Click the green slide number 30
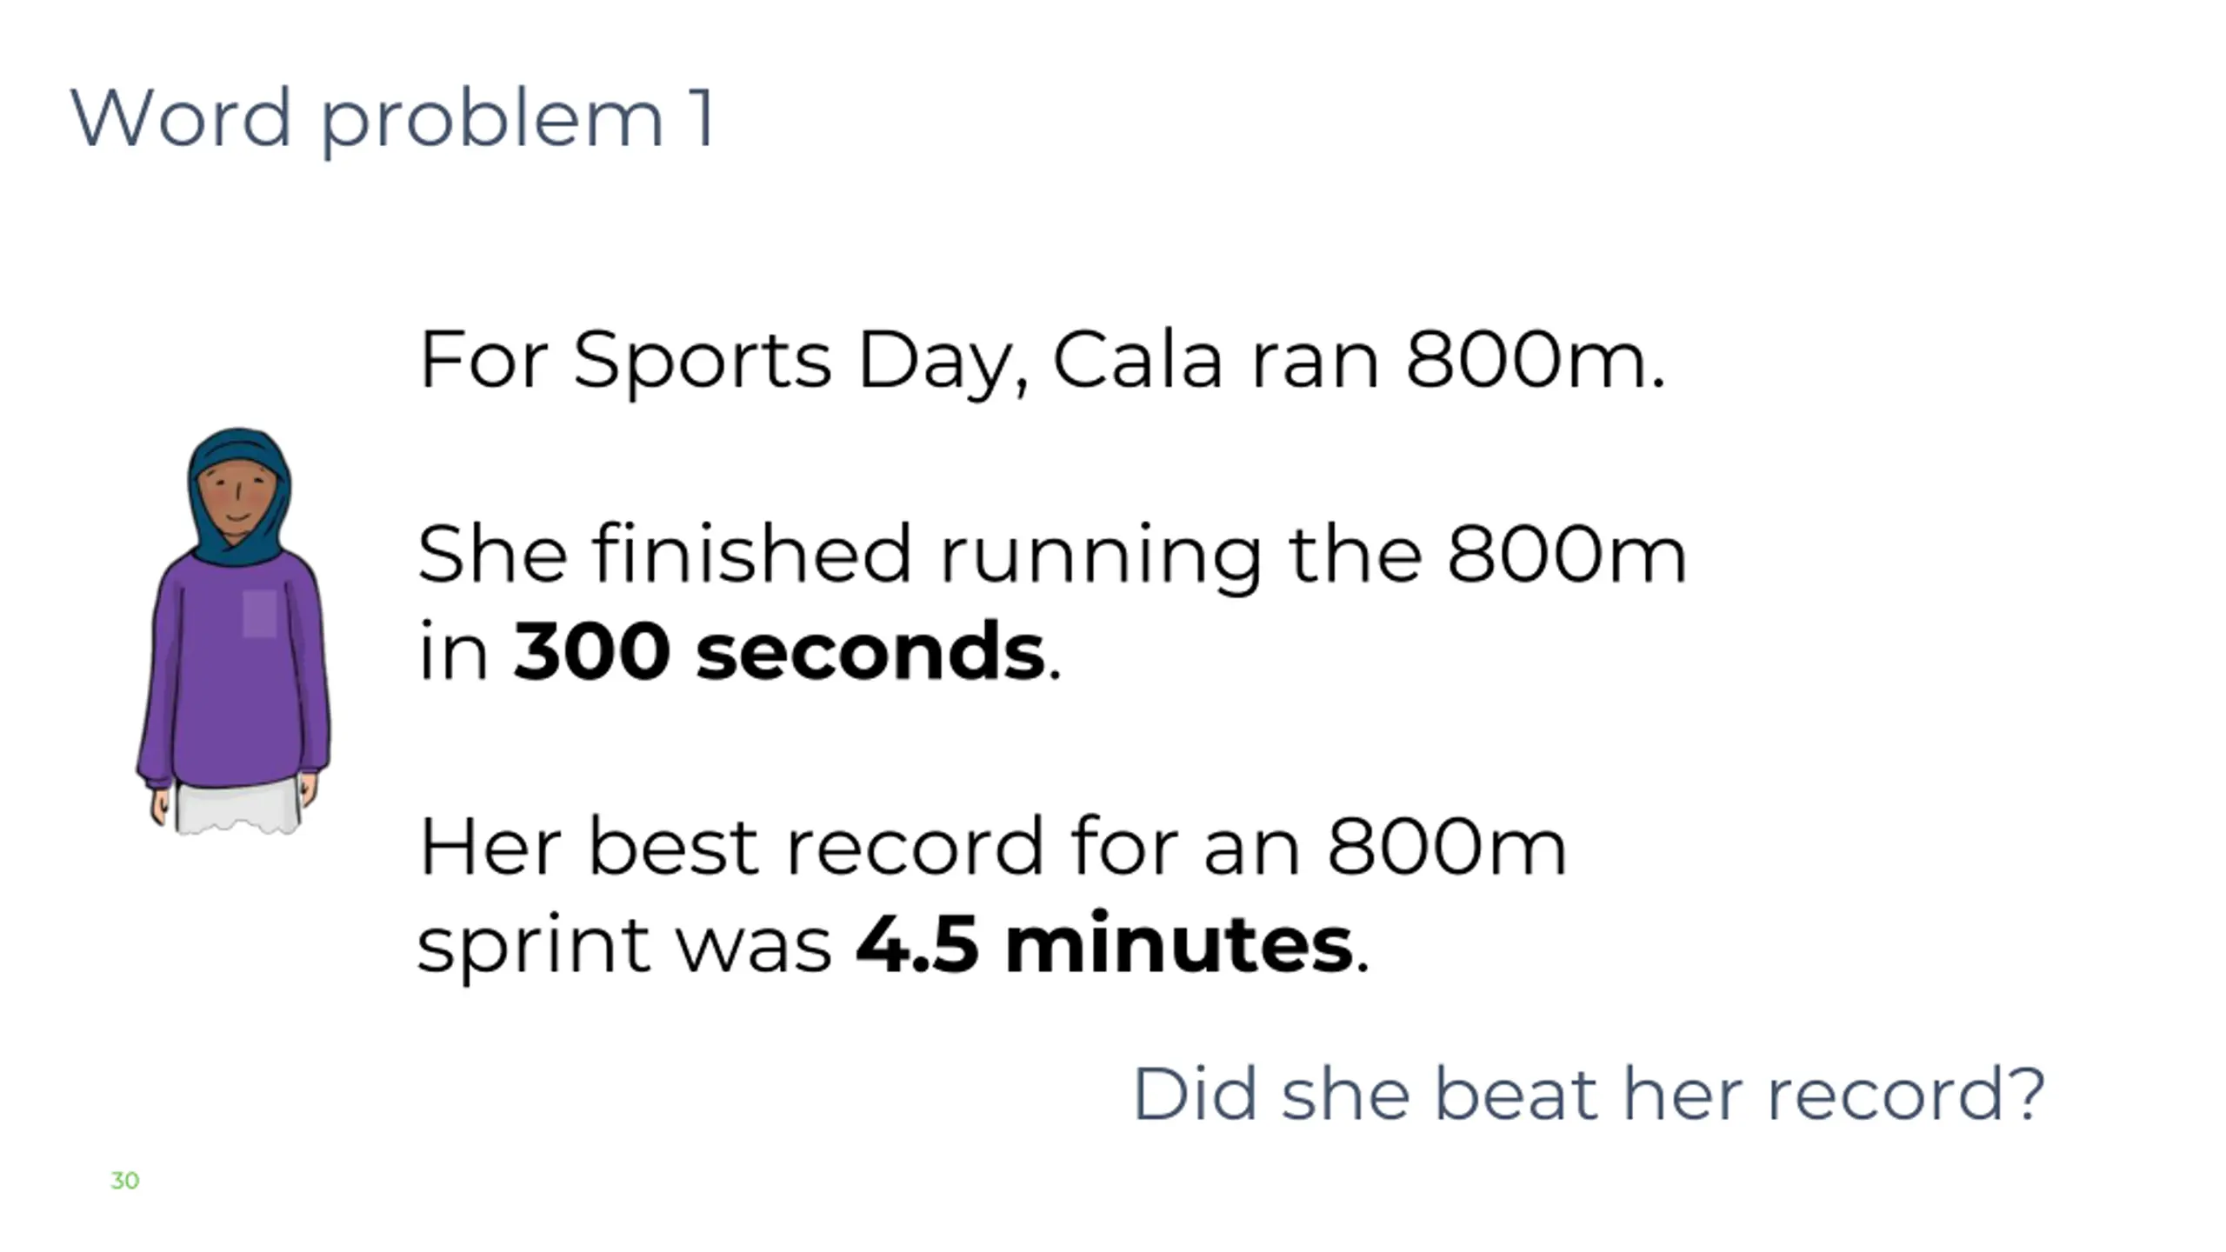 point(125,1181)
